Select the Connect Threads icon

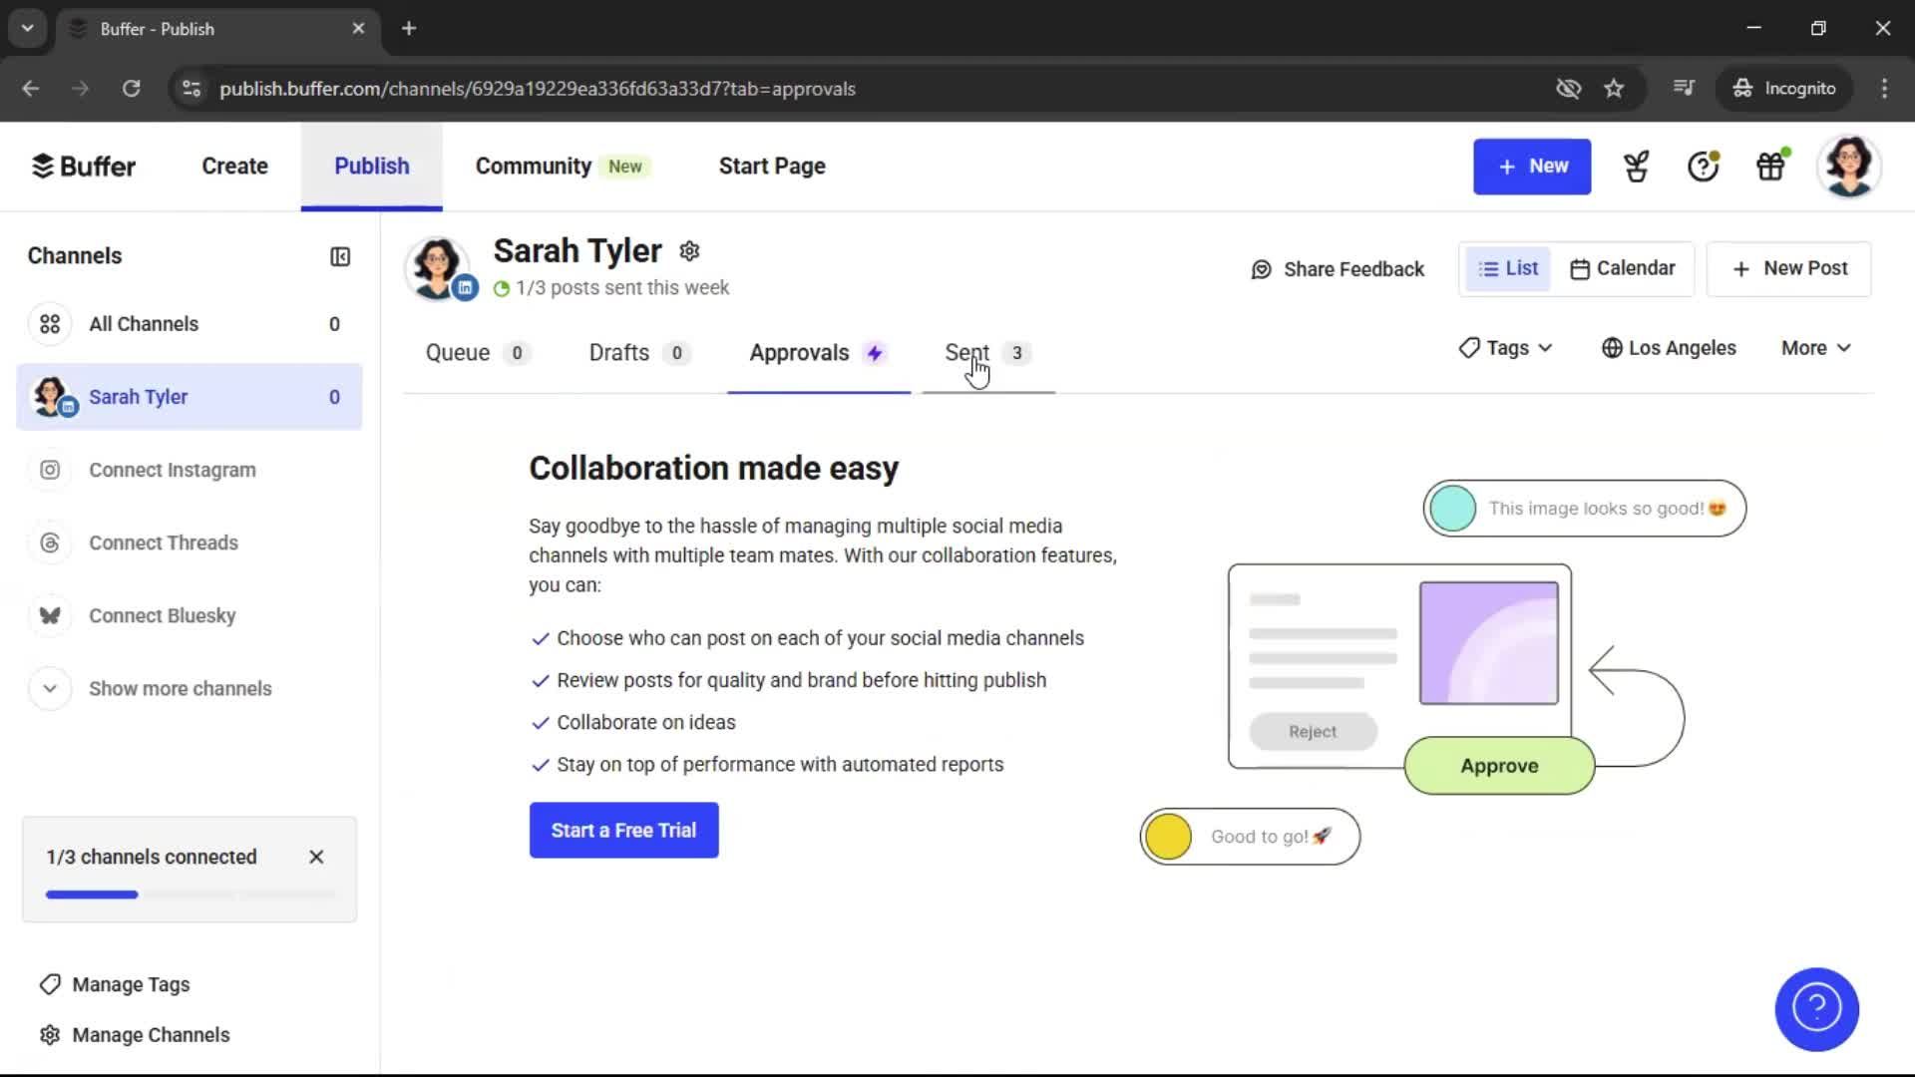50,542
